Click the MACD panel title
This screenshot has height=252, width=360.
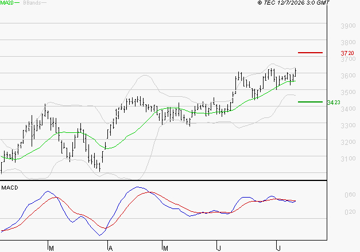point(10,188)
